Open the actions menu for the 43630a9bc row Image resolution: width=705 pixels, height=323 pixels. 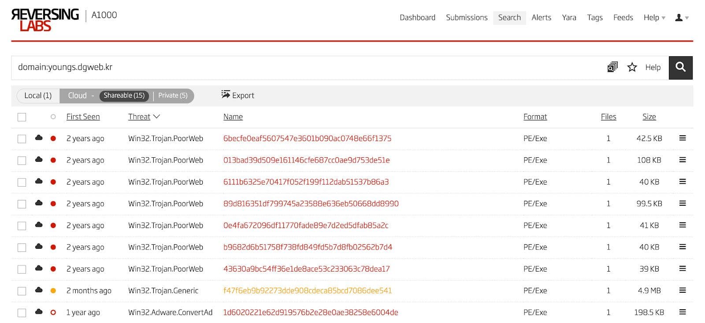click(683, 269)
